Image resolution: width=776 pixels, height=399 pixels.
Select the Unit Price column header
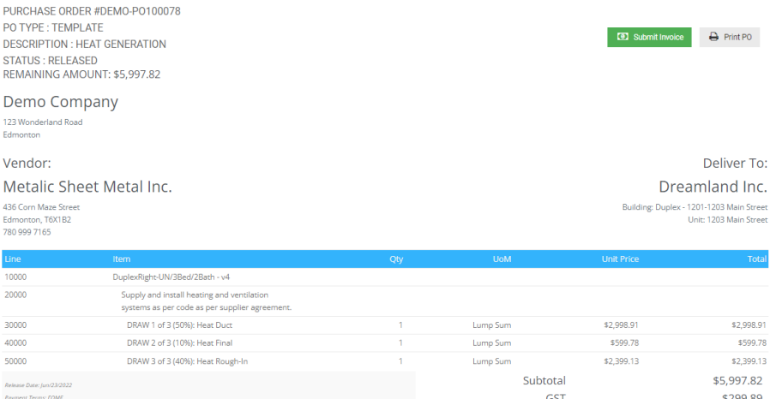click(618, 259)
